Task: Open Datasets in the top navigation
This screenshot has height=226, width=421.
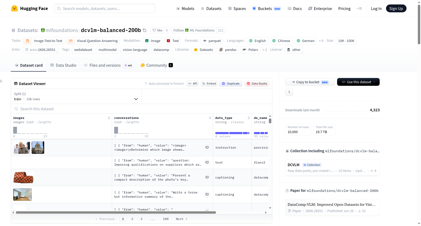Action: coord(211,8)
